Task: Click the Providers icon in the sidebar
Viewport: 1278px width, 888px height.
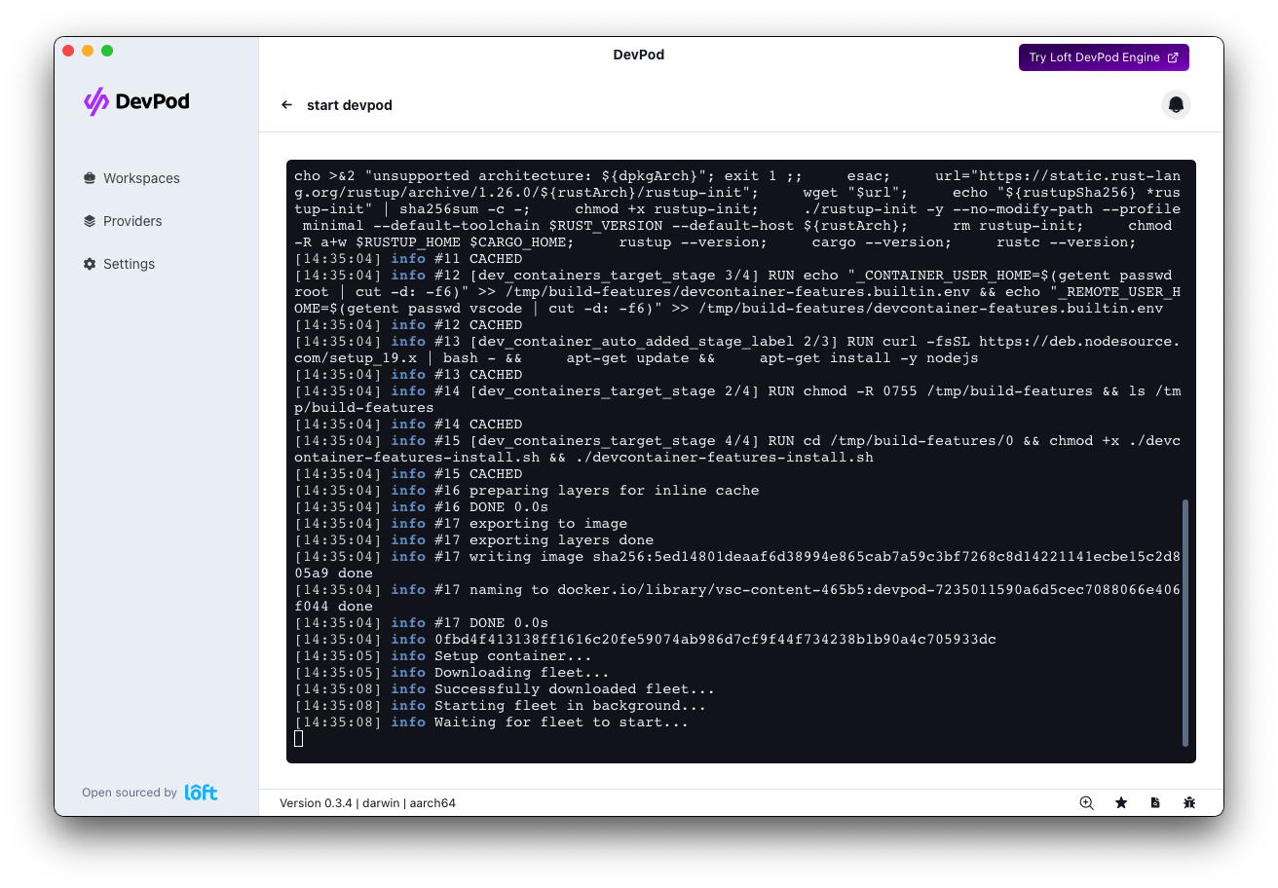Action: 88,221
